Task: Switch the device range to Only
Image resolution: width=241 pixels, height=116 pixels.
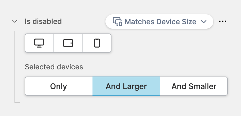Action: click(59, 86)
